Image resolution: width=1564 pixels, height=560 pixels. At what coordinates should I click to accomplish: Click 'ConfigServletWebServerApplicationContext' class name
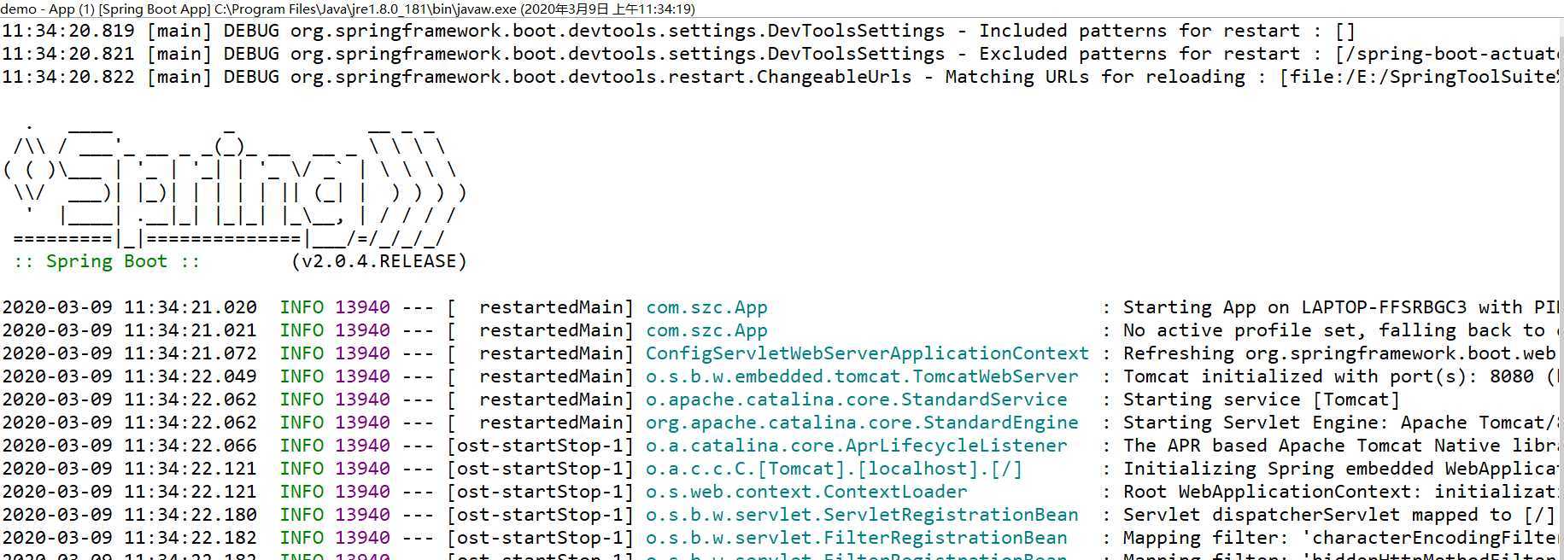coord(867,353)
